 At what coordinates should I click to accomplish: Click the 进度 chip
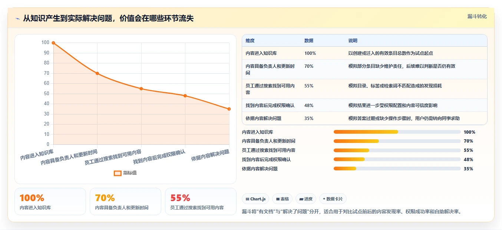pyautogui.click(x=306, y=199)
